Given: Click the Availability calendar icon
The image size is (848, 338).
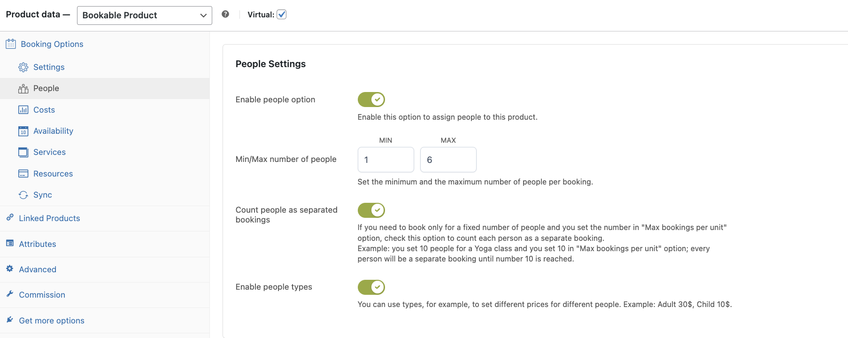Looking at the screenshot, I should [x=23, y=131].
